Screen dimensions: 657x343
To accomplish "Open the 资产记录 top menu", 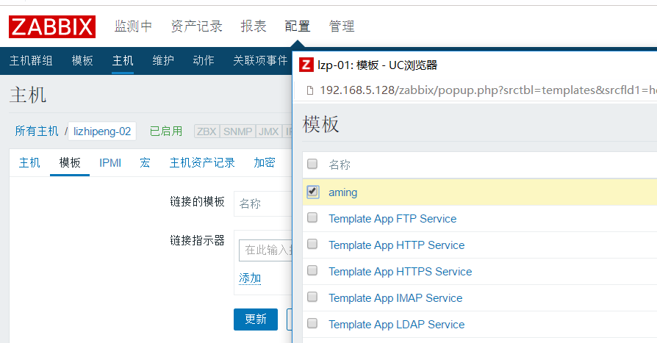I will (196, 26).
